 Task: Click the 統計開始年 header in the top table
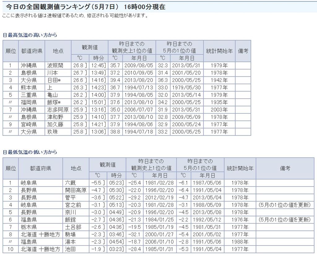tap(219, 51)
